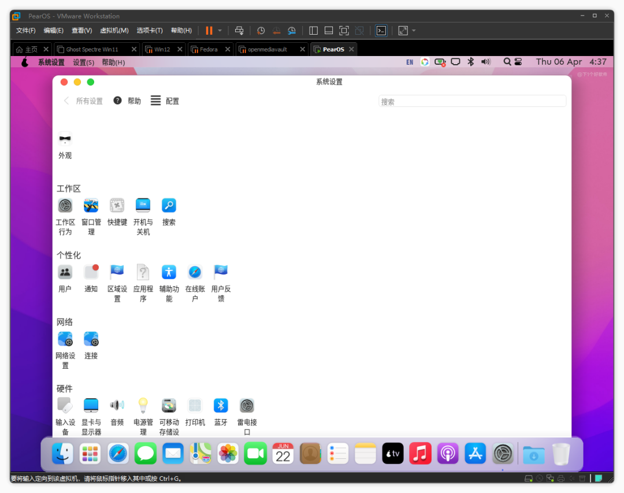The height and width of the screenshot is (493, 624).
Task: Open 窗口管理 window management settings
Action: (x=91, y=217)
